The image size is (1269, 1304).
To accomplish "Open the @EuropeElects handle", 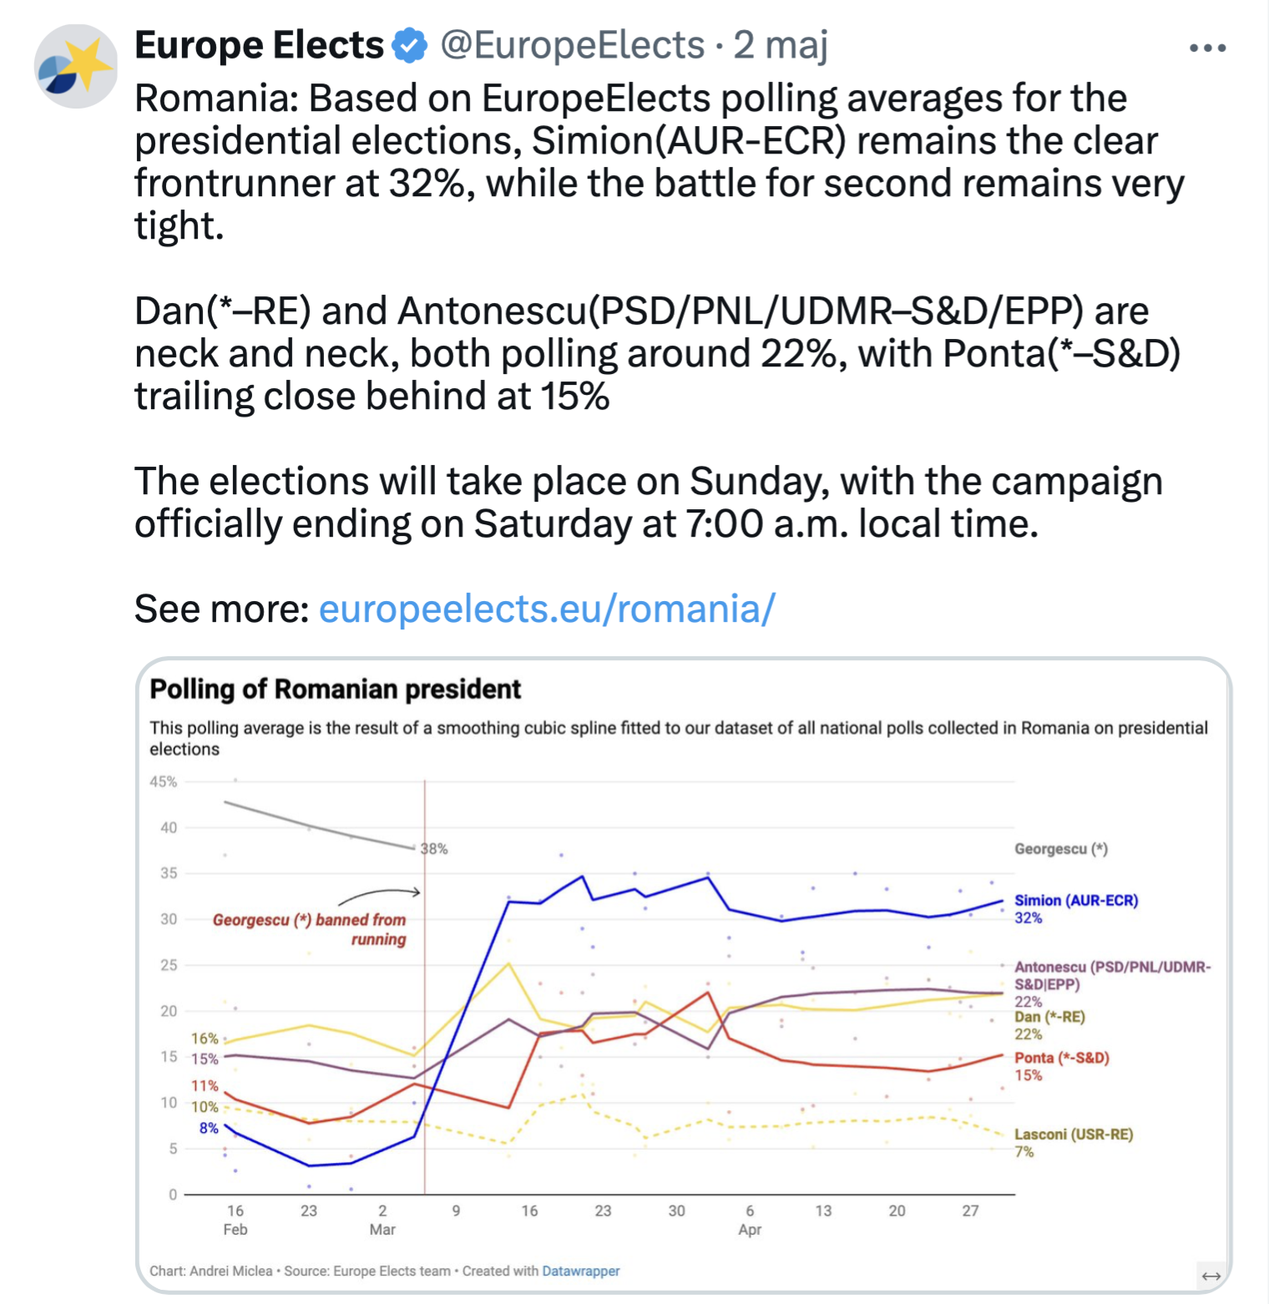I will coord(573,45).
